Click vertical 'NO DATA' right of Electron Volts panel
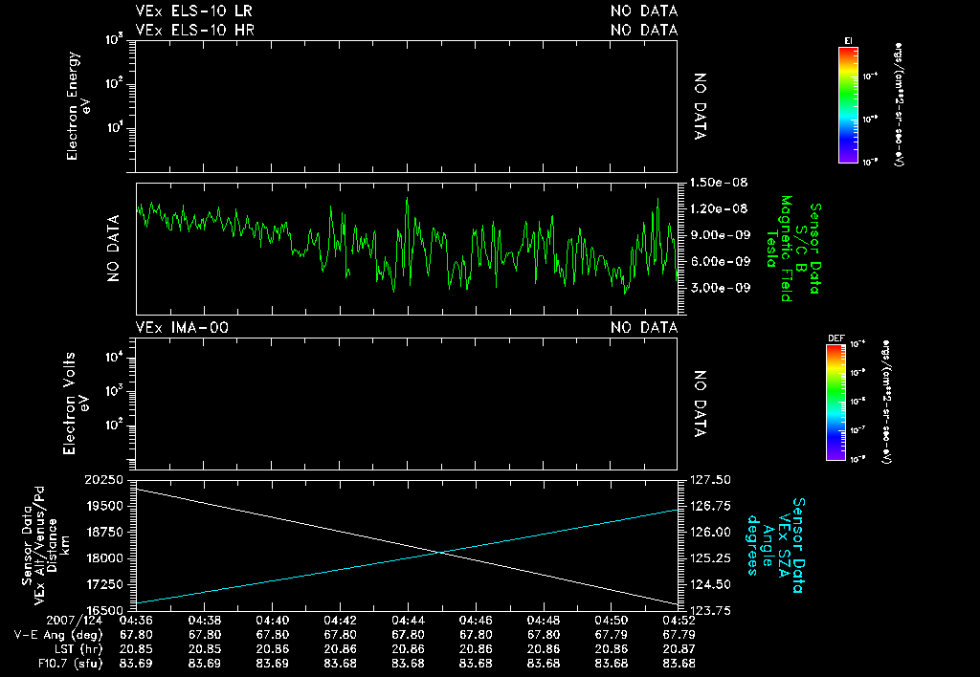The width and height of the screenshot is (980, 677). point(700,404)
